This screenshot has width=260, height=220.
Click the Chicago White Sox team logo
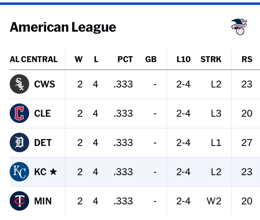(x=20, y=84)
